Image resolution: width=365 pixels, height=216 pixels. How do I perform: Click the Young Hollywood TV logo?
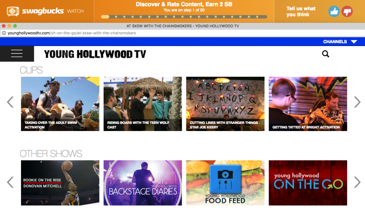tap(95, 54)
